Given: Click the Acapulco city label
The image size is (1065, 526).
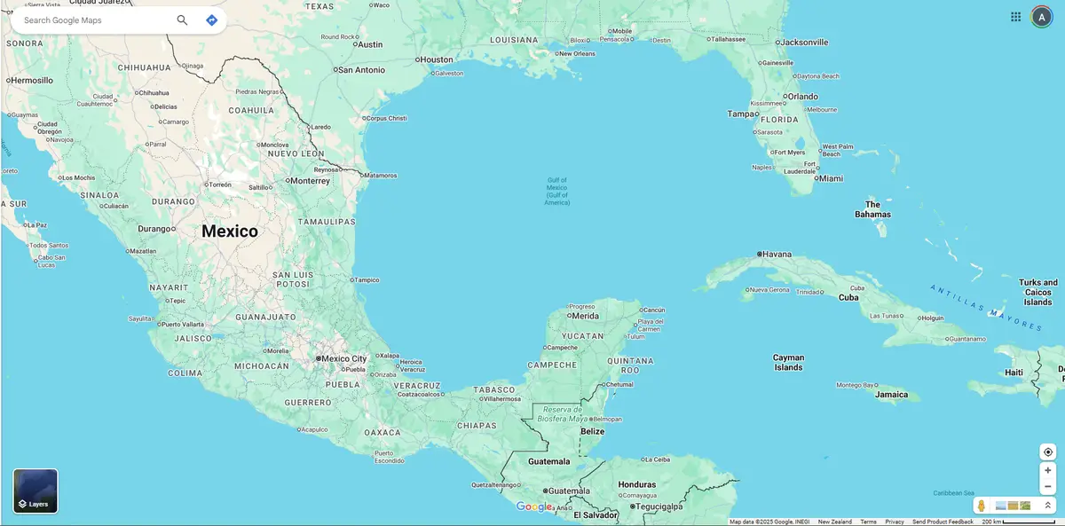Looking at the screenshot, I should click(x=314, y=429).
